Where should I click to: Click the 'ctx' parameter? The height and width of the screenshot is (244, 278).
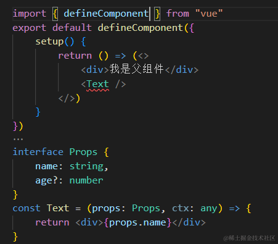[180, 208]
